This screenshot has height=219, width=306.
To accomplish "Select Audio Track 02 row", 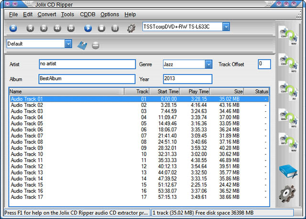I will click(139, 105).
